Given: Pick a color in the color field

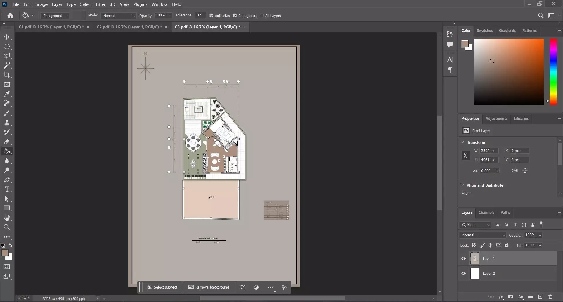Looking at the screenshot, I should click(509, 71).
